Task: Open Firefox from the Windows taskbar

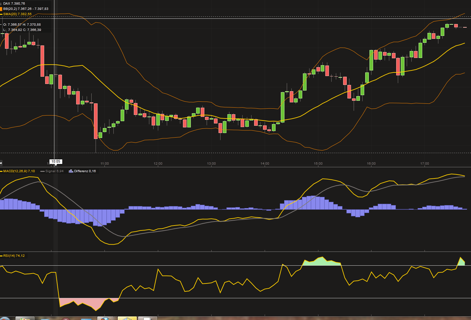Action: [105, 318]
